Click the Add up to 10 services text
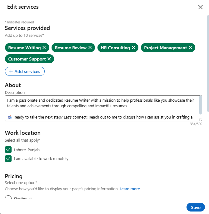The image size is (209, 214). point(24,35)
